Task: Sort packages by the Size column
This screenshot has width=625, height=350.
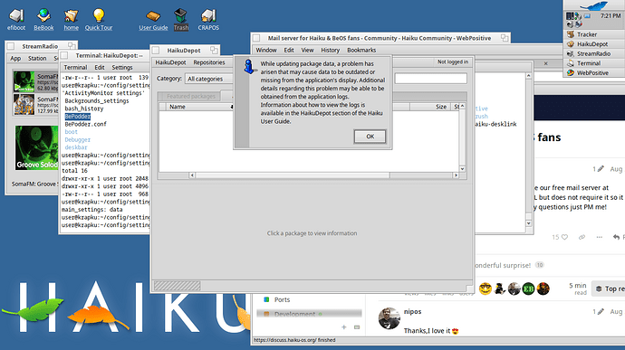Action: pos(430,107)
